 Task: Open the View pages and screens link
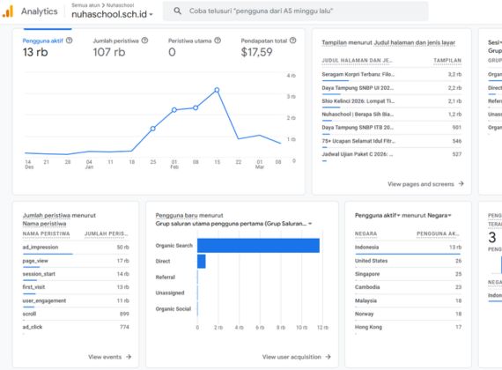[x=425, y=184]
